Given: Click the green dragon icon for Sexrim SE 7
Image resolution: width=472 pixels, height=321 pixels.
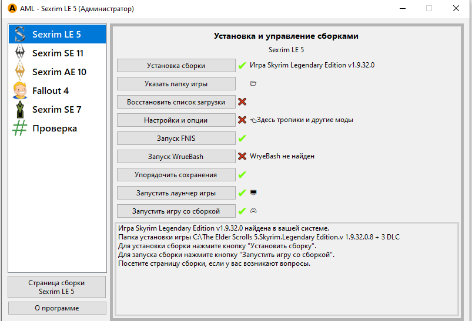Looking at the screenshot, I should 20,109.
